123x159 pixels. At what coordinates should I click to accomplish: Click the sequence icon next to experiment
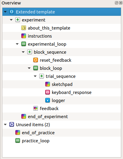(x=18, y=20)
